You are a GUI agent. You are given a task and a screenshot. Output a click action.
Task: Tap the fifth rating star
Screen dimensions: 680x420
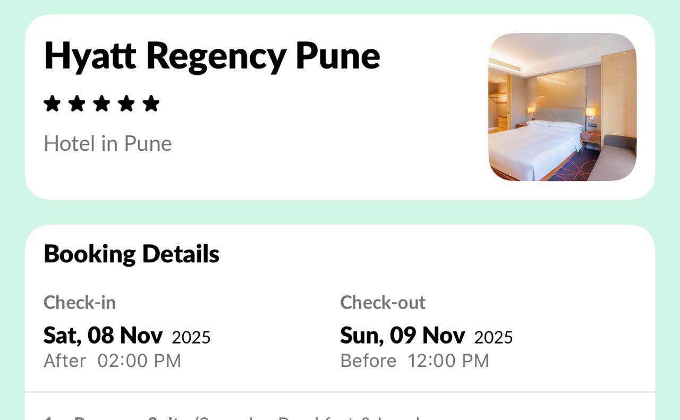[151, 104]
